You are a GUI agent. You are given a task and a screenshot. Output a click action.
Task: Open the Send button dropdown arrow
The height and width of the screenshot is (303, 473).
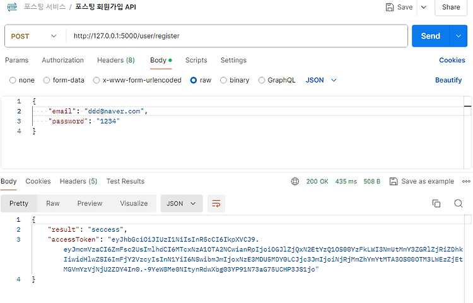pos(458,36)
